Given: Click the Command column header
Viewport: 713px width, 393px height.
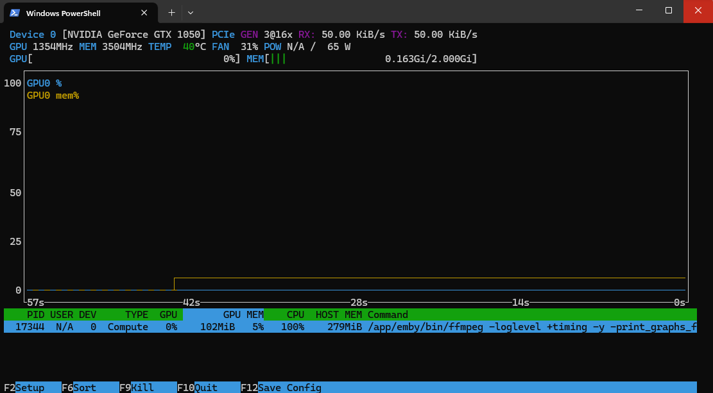Looking at the screenshot, I should click(x=388, y=314).
